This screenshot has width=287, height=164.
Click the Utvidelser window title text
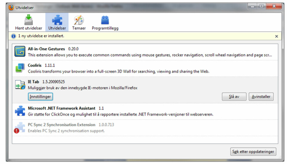pyautogui.click(x=25, y=8)
